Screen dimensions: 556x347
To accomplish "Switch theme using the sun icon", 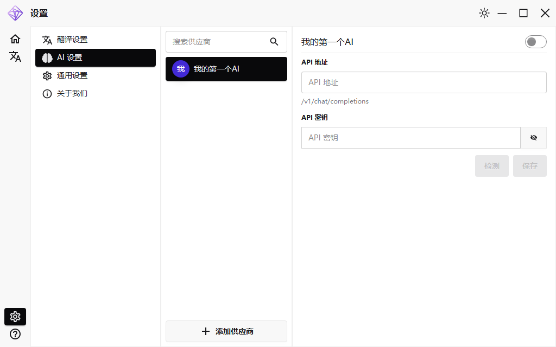I will point(484,13).
